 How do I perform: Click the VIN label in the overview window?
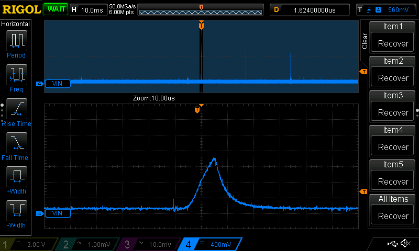click(58, 84)
